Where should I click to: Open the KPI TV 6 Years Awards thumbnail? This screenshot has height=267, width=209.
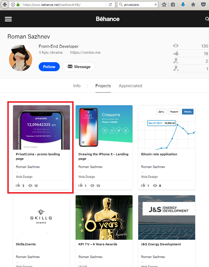[104, 217]
